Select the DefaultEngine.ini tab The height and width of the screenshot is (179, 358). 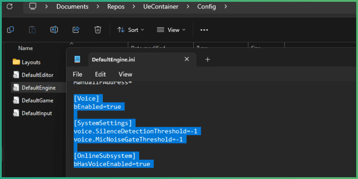[x=142, y=60]
